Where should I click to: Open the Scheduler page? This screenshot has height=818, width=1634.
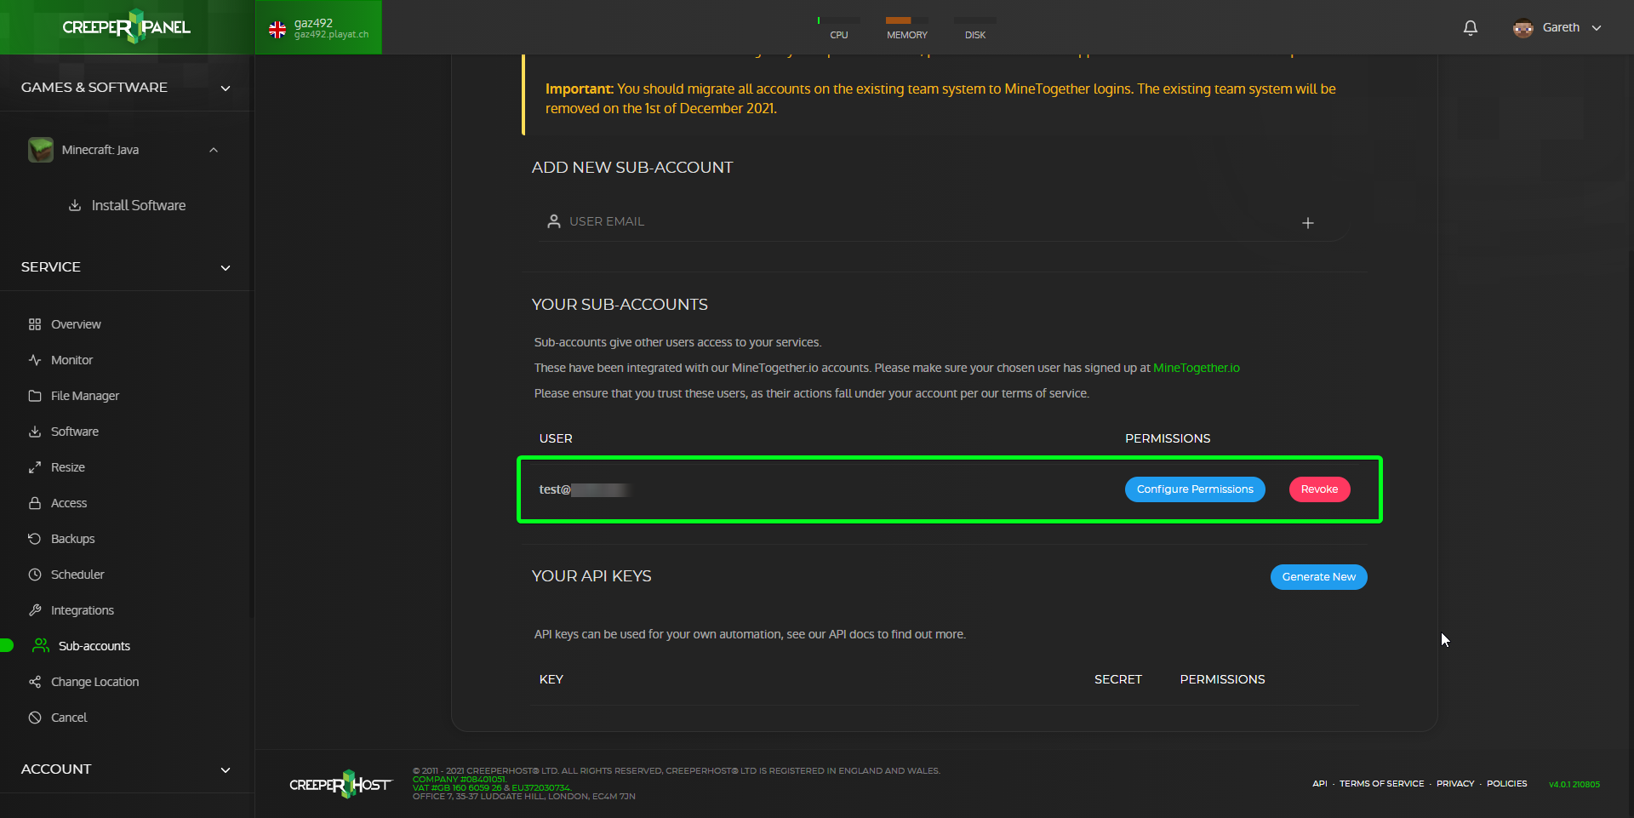pos(77,575)
